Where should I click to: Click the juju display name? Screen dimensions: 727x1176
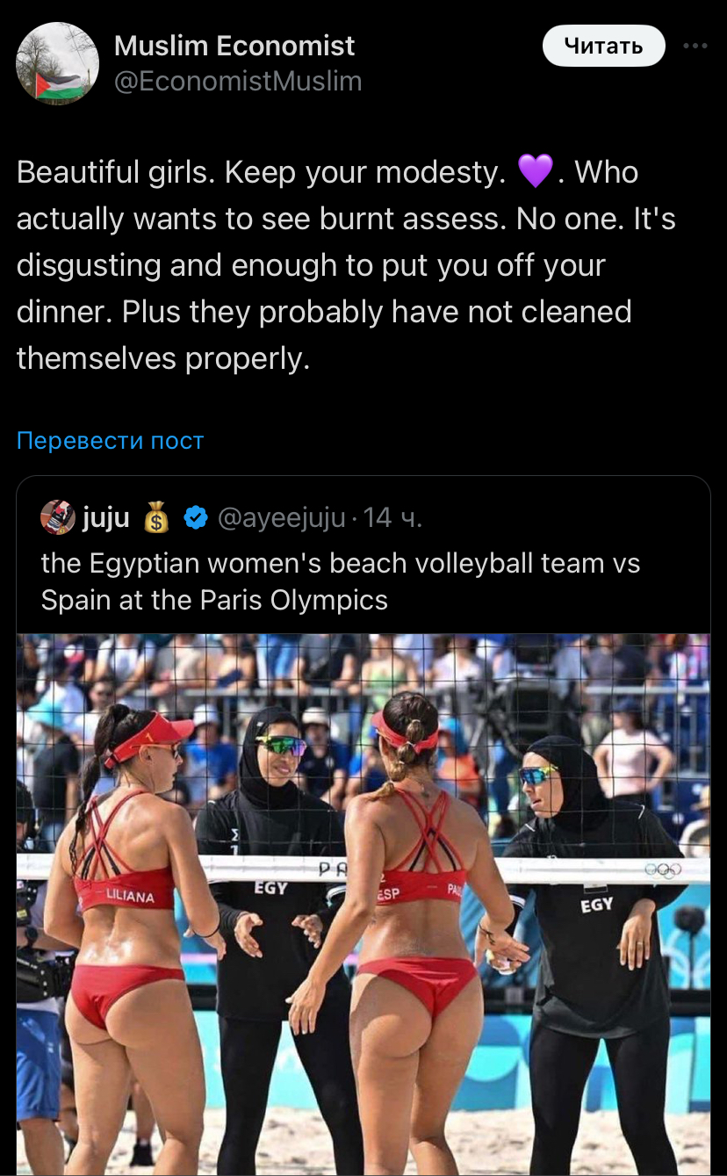click(x=105, y=519)
